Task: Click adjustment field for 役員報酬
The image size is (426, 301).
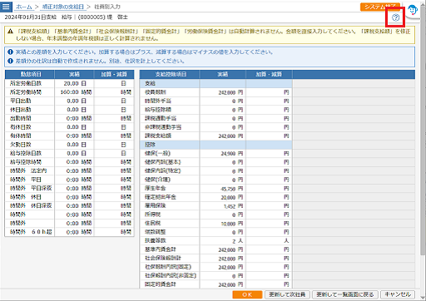Action: [x=269, y=92]
